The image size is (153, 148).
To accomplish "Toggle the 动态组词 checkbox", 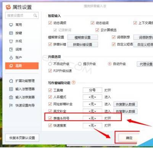I will coord(92,23).
